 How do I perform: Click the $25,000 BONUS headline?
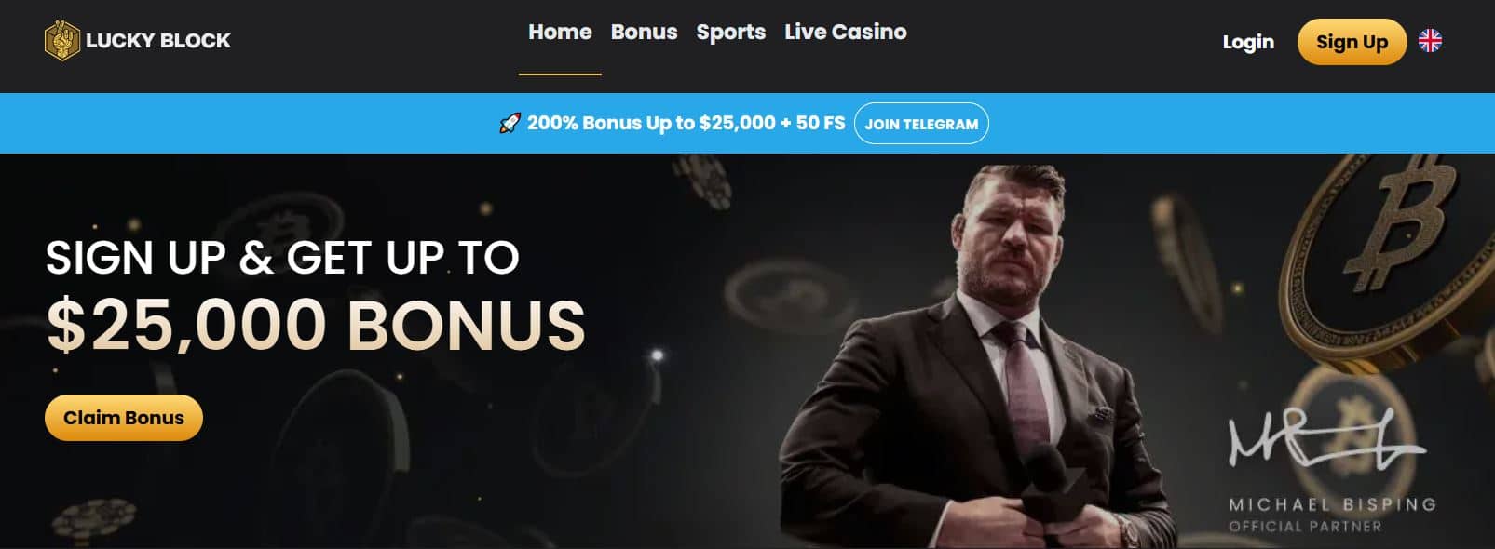pyautogui.click(x=316, y=325)
